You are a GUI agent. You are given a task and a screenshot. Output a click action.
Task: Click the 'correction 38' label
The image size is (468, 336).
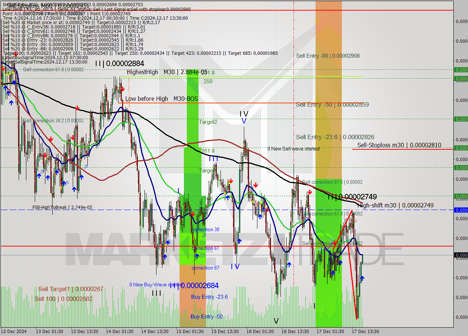(x=205, y=229)
